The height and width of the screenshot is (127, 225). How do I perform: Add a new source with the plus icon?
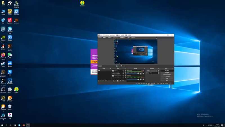tap(113, 81)
